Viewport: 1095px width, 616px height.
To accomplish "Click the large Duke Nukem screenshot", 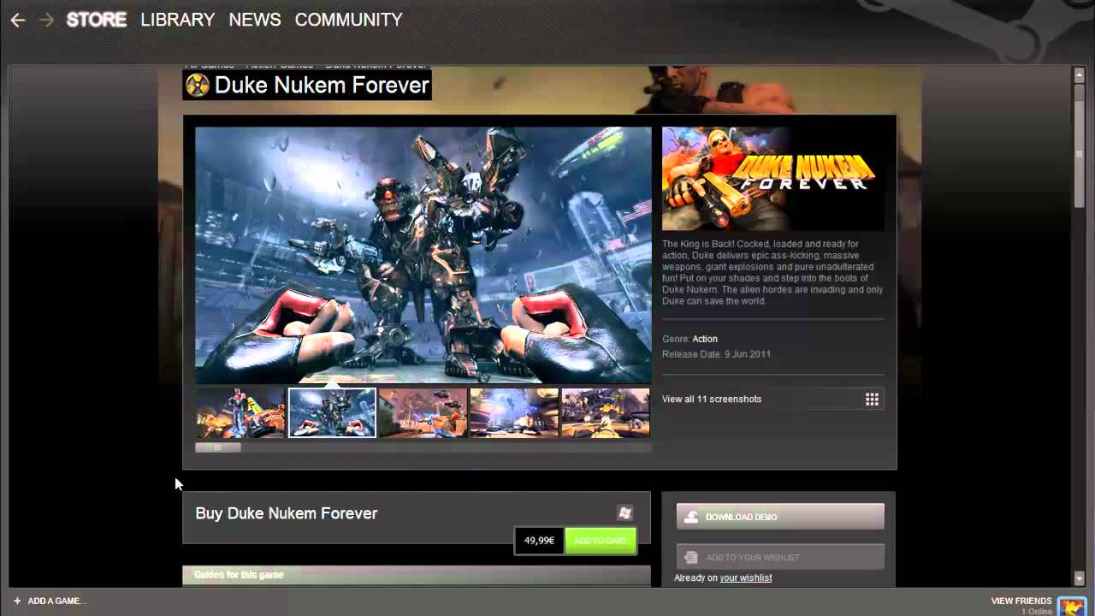I will (423, 255).
